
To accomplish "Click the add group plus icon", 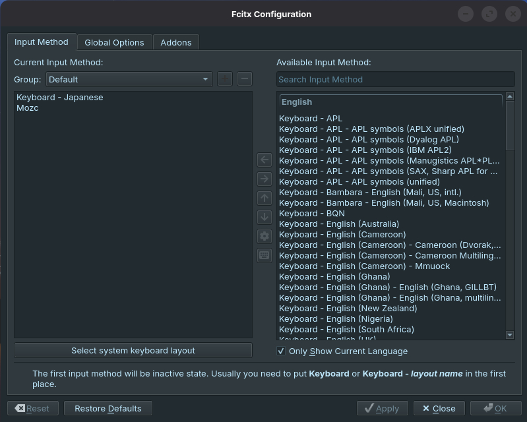I will click(x=225, y=79).
